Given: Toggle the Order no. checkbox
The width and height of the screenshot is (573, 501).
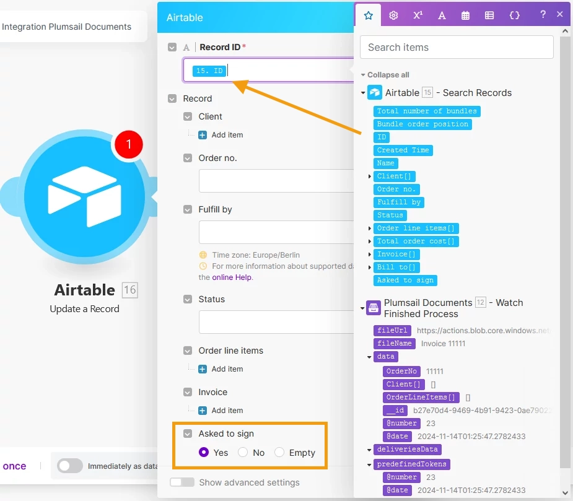Looking at the screenshot, I should tap(188, 158).
